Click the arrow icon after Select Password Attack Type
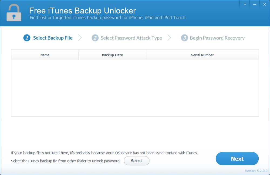Image resolution: width=270 pixels, height=175 pixels. click(170, 38)
